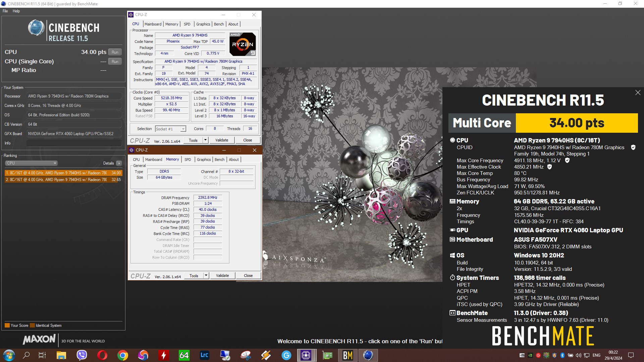Open Bench tab in lower CPU-Z window
644x362 pixels.
pyautogui.click(x=220, y=160)
